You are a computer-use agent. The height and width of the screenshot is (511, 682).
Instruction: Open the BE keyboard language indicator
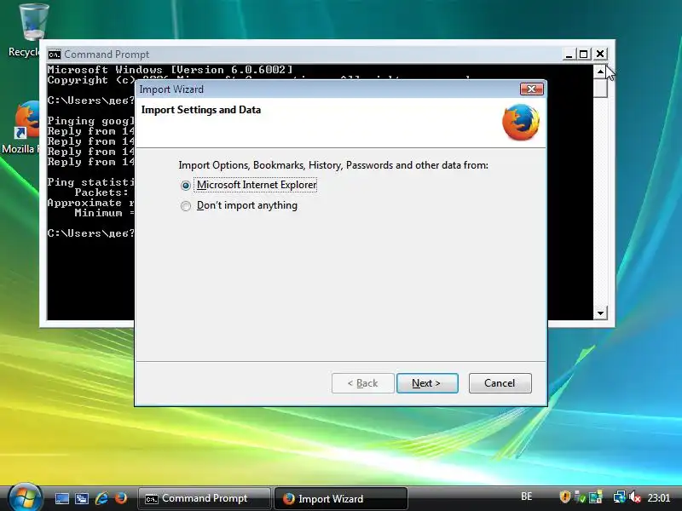click(x=526, y=497)
